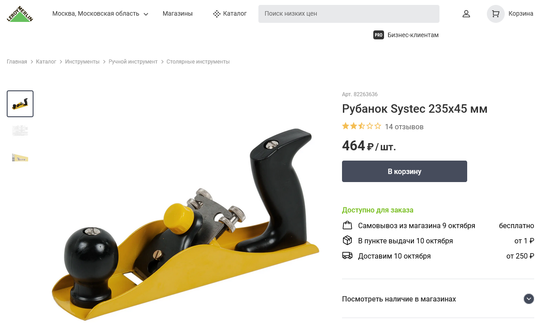Click the star rating stars
Viewport: 549px width, 327px height.
(x=362, y=126)
